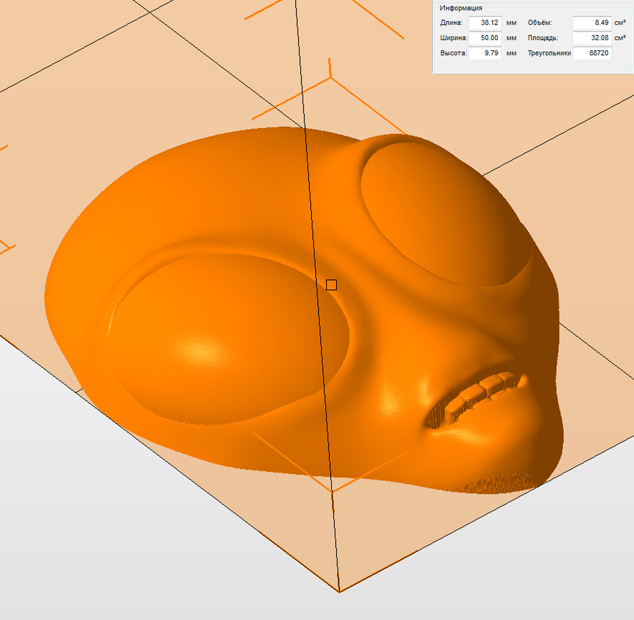Click the Длина label
This screenshot has width=634, height=620.
tap(451, 23)
